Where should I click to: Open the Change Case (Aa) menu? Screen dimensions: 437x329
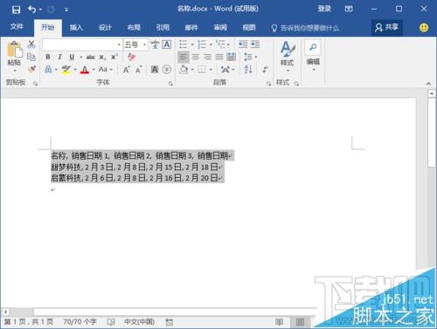point(105,69)
